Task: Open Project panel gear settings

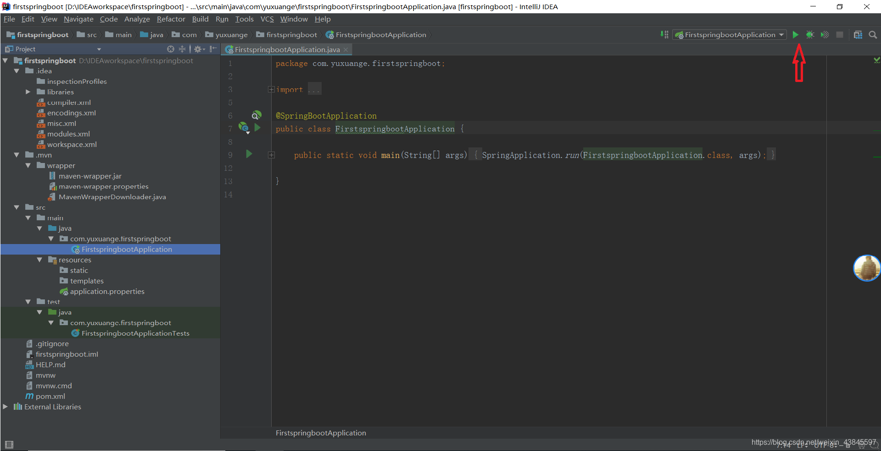Action: 199,49
